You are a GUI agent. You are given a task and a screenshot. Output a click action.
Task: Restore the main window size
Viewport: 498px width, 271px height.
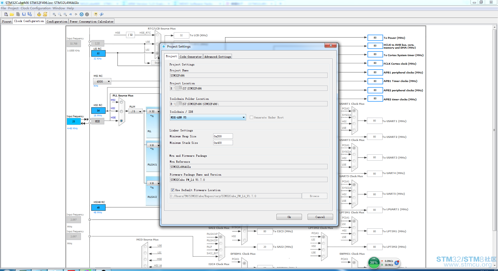pos(481,2)
